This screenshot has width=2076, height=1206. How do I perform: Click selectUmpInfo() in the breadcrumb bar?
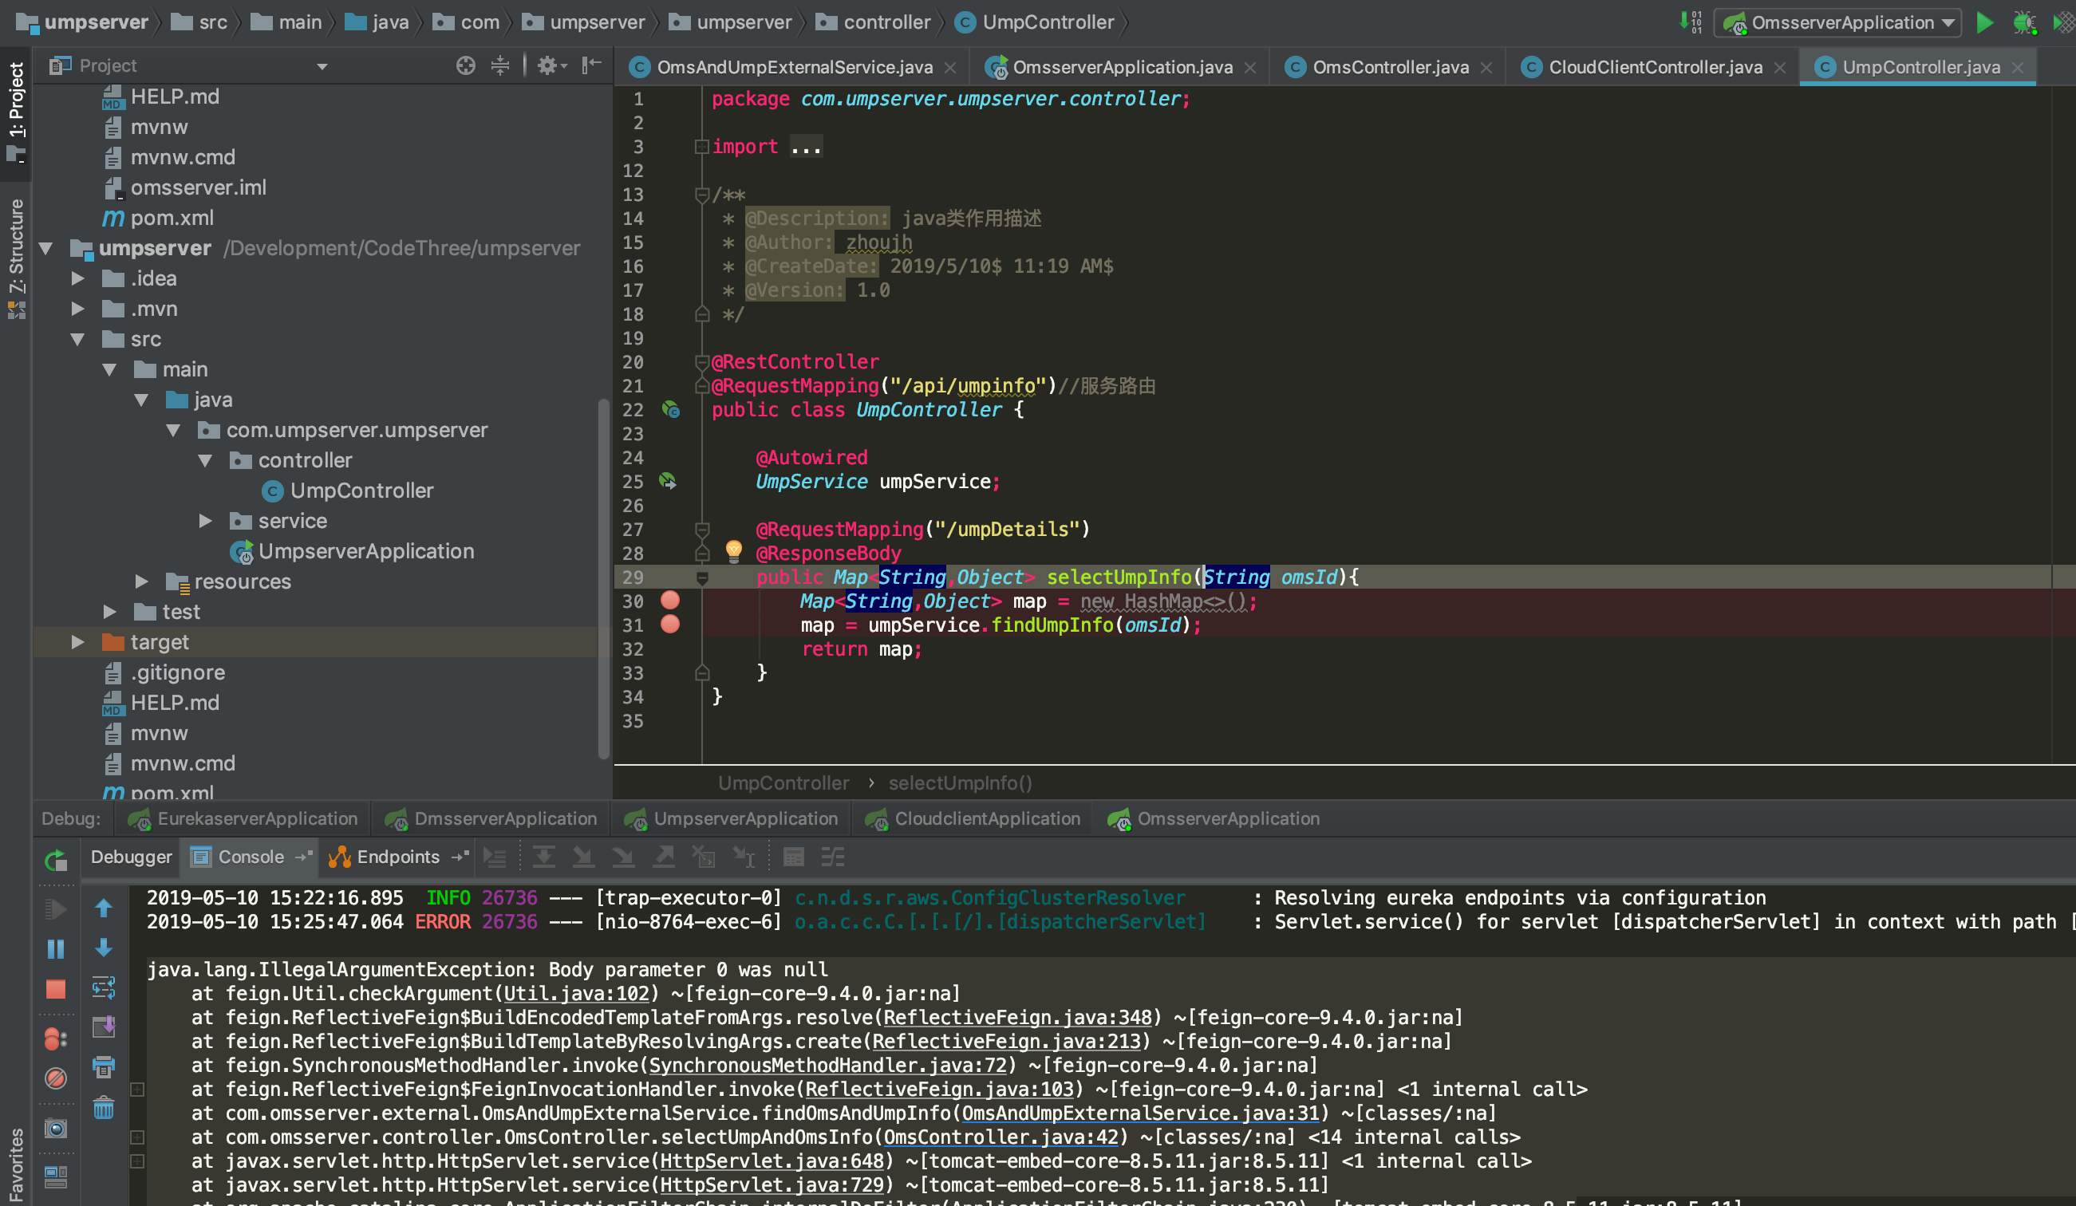tap(960, 782)
